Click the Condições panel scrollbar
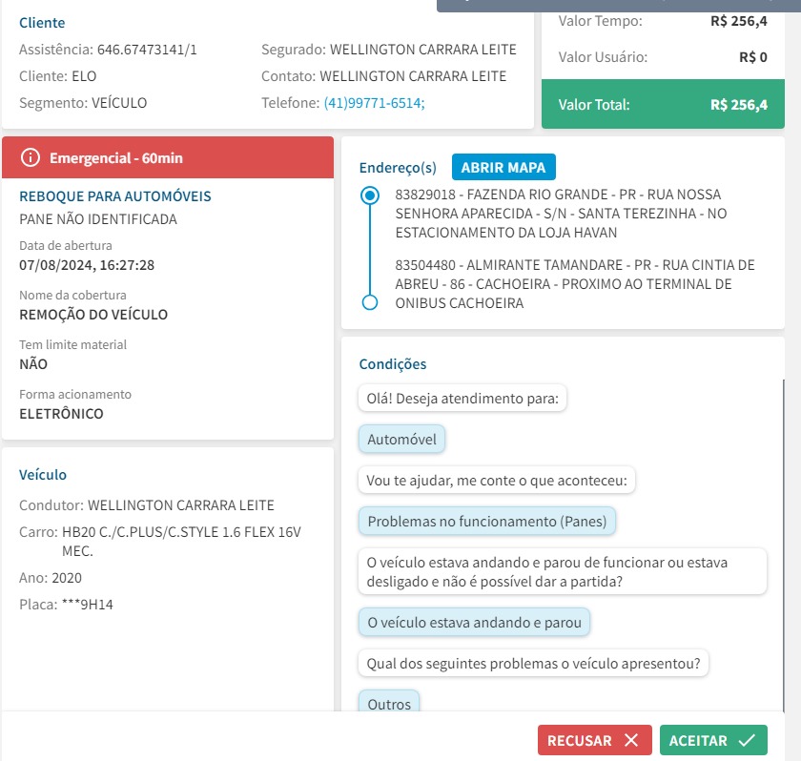The width and height of the screenshot is (801, 761). 783,545
